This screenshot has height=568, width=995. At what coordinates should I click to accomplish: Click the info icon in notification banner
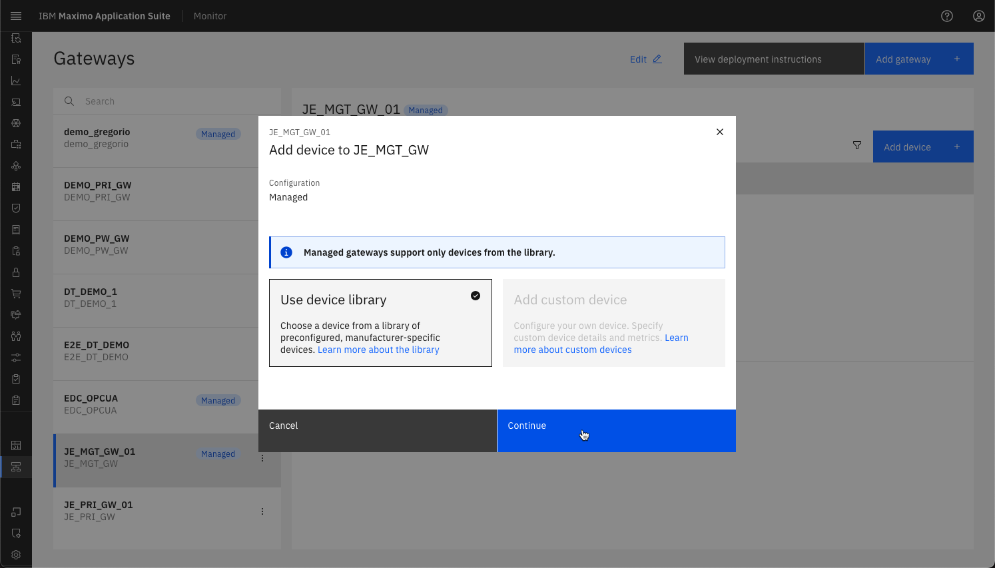click(286, 252)
